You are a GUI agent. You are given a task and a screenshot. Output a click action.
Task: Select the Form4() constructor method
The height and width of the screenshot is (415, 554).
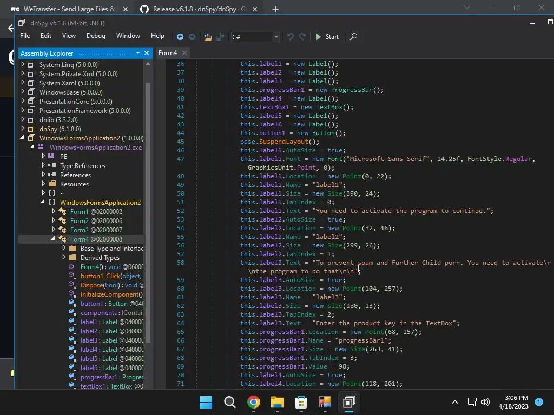click(x=111, y=267)
